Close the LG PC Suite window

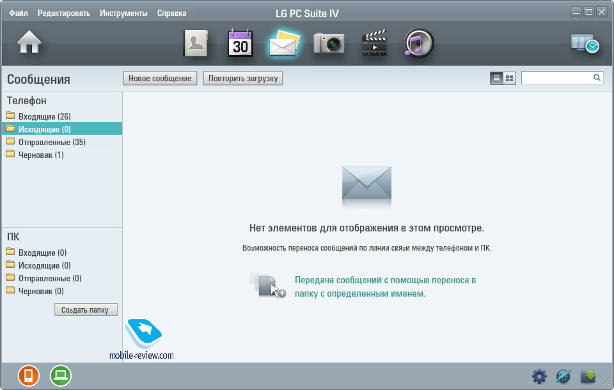tap(601, 12)
